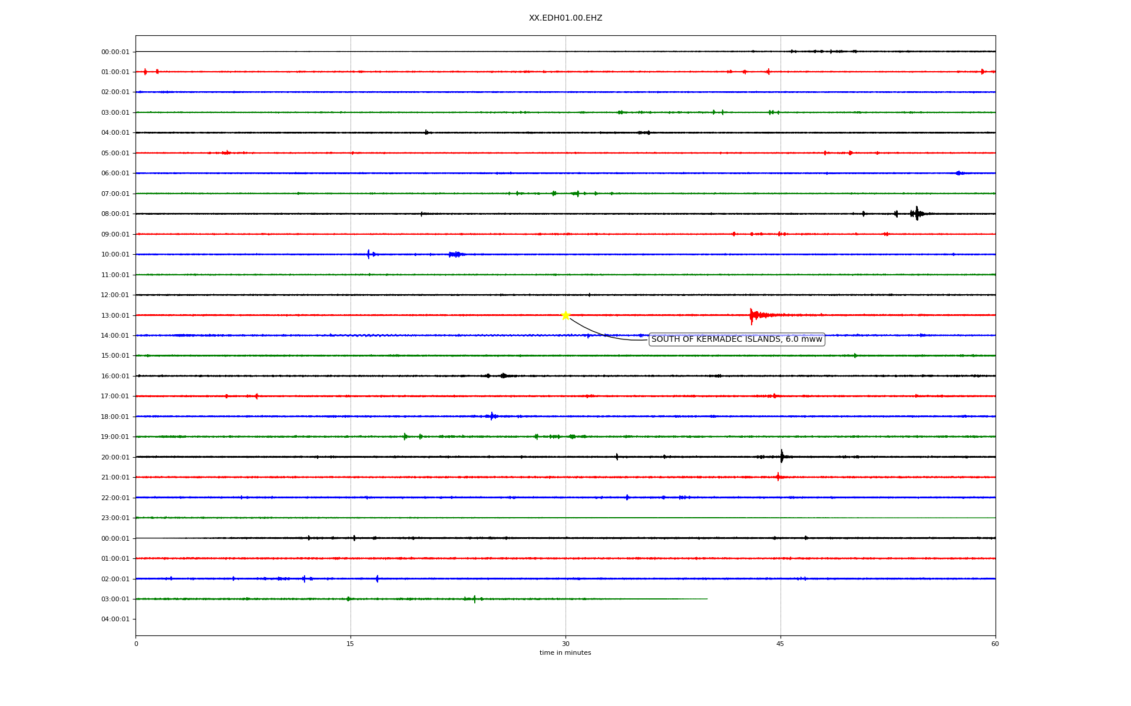Click the XX.EDH01.00.EHZ plot title

(x=565, y=18)
